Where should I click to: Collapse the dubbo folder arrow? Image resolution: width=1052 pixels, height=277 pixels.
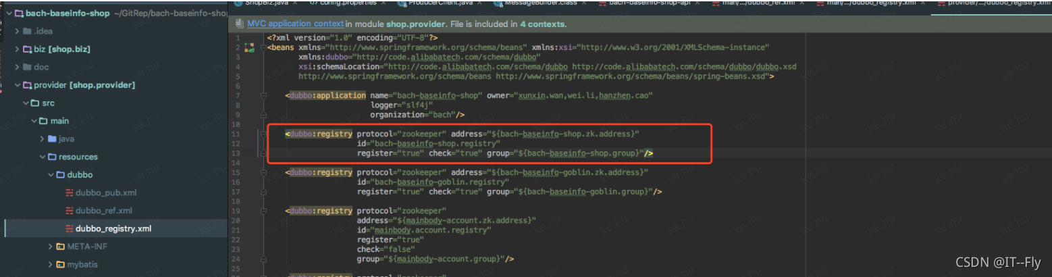(51, 175)
